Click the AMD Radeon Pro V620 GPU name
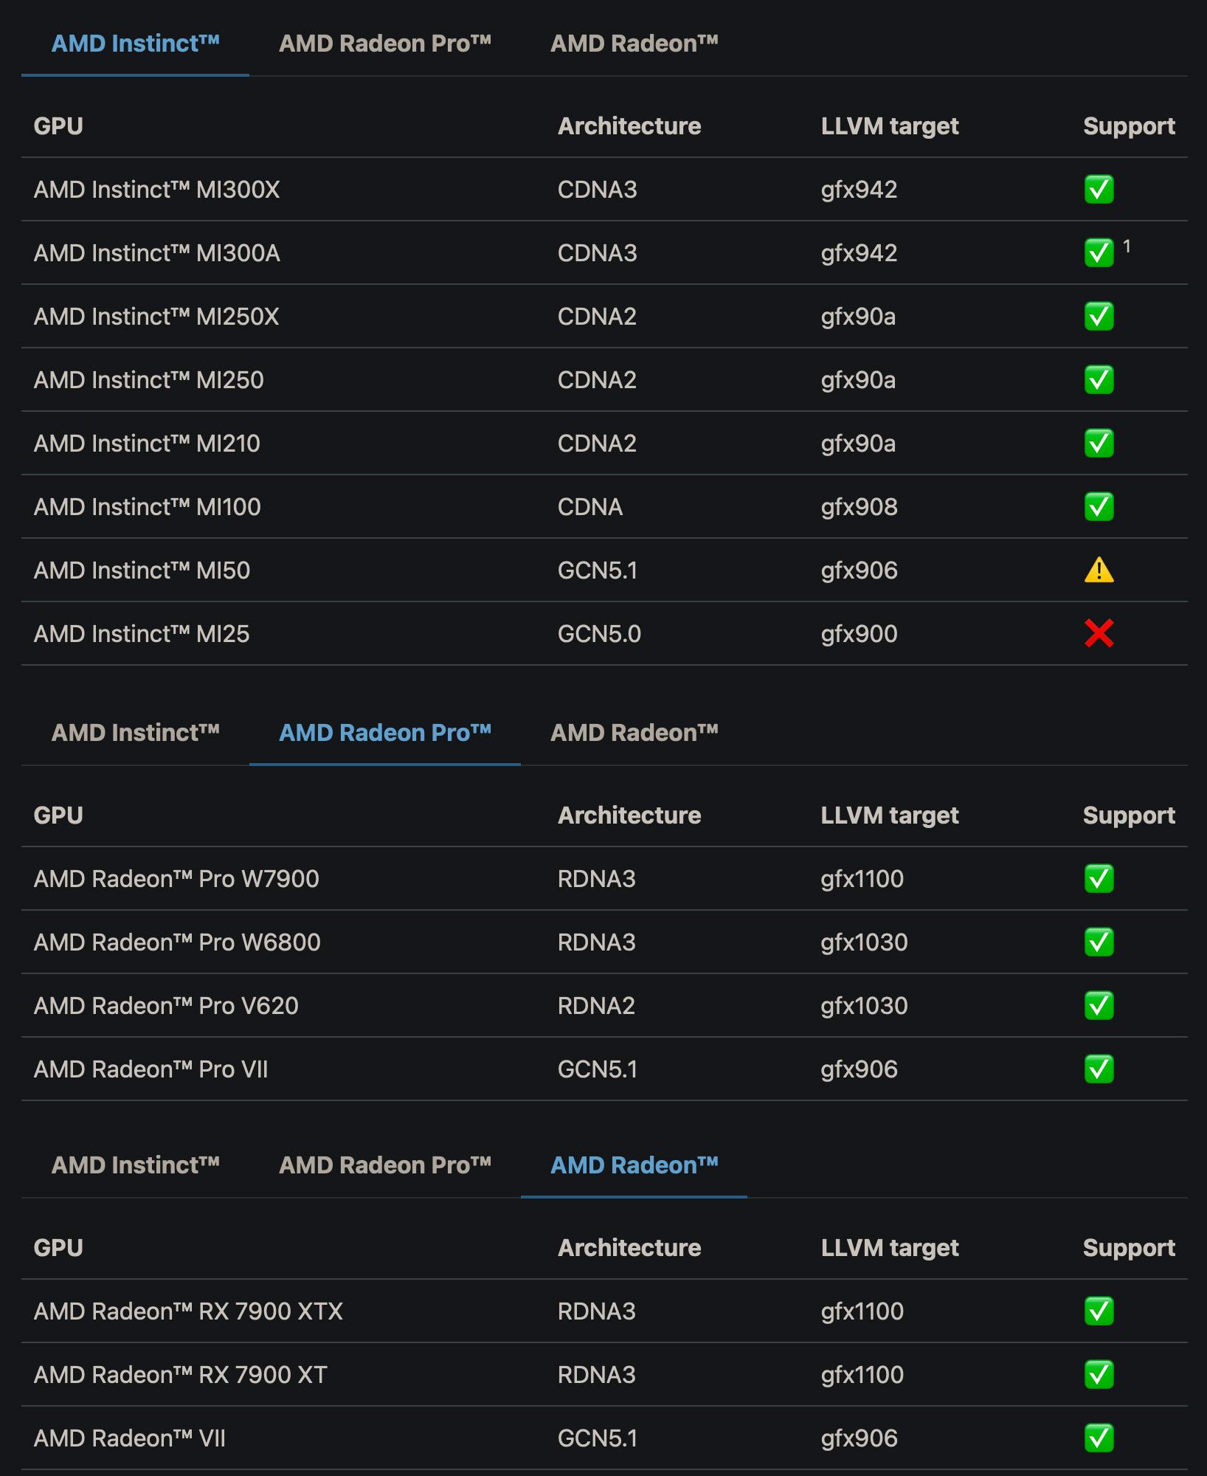The image size is (1207, 1476). point(166,1006)
